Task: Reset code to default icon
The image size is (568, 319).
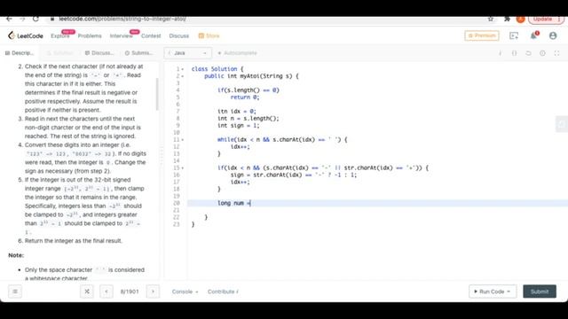Action: (529, 53)
